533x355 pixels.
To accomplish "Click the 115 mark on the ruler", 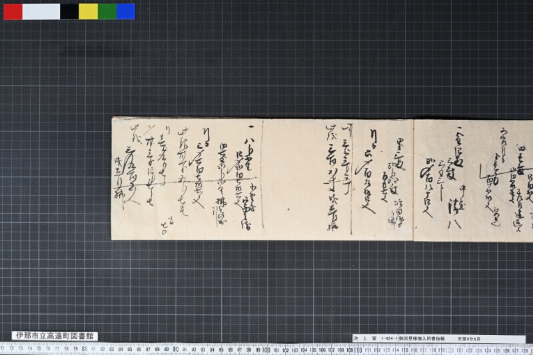I will click(404, 350).
